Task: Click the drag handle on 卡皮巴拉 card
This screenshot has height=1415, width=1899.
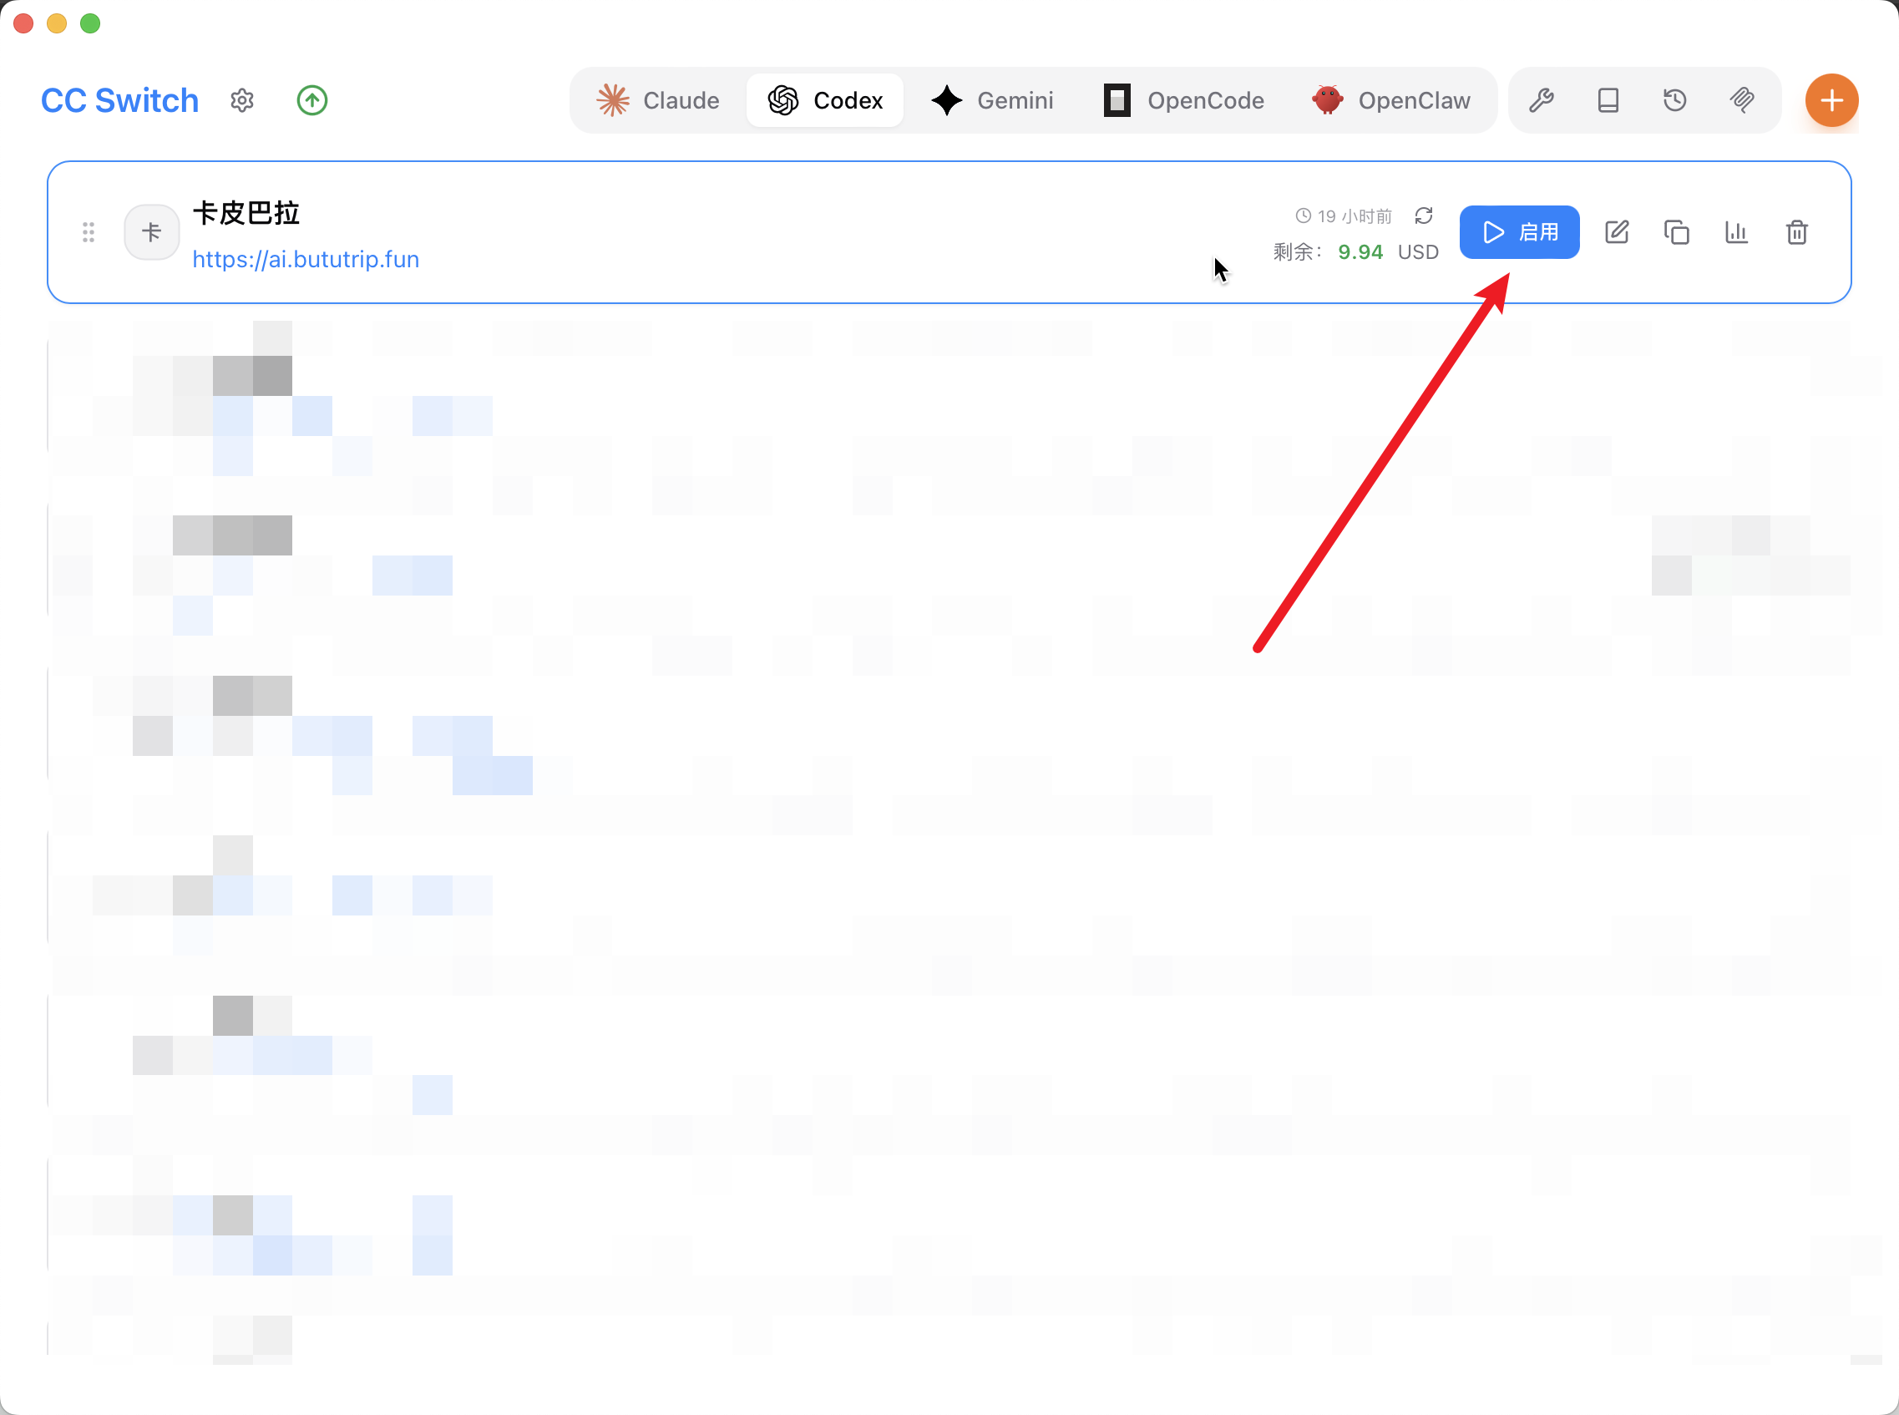Action: coord(89,232)
